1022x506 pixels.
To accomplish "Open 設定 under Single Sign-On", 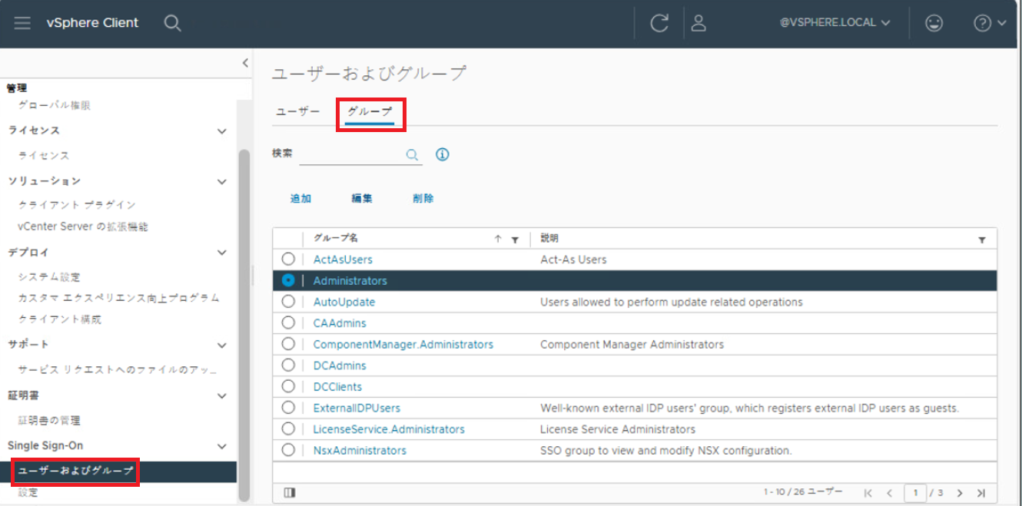I will click(x=28, y=493).
